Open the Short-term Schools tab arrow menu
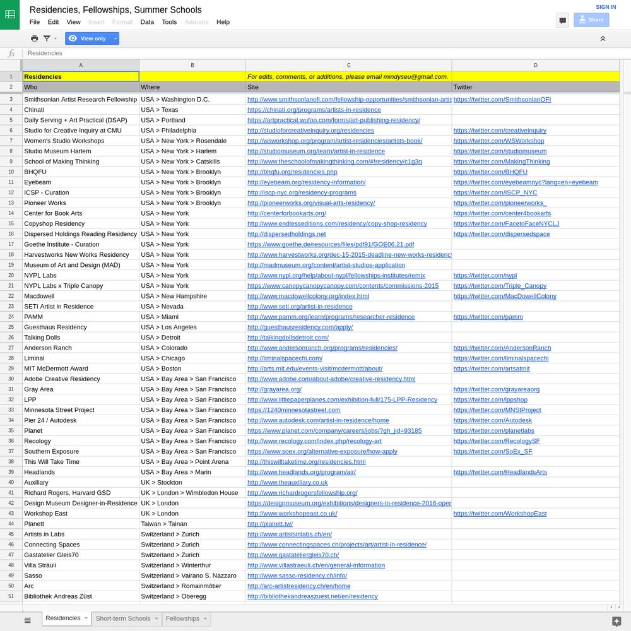 [156, 618]
